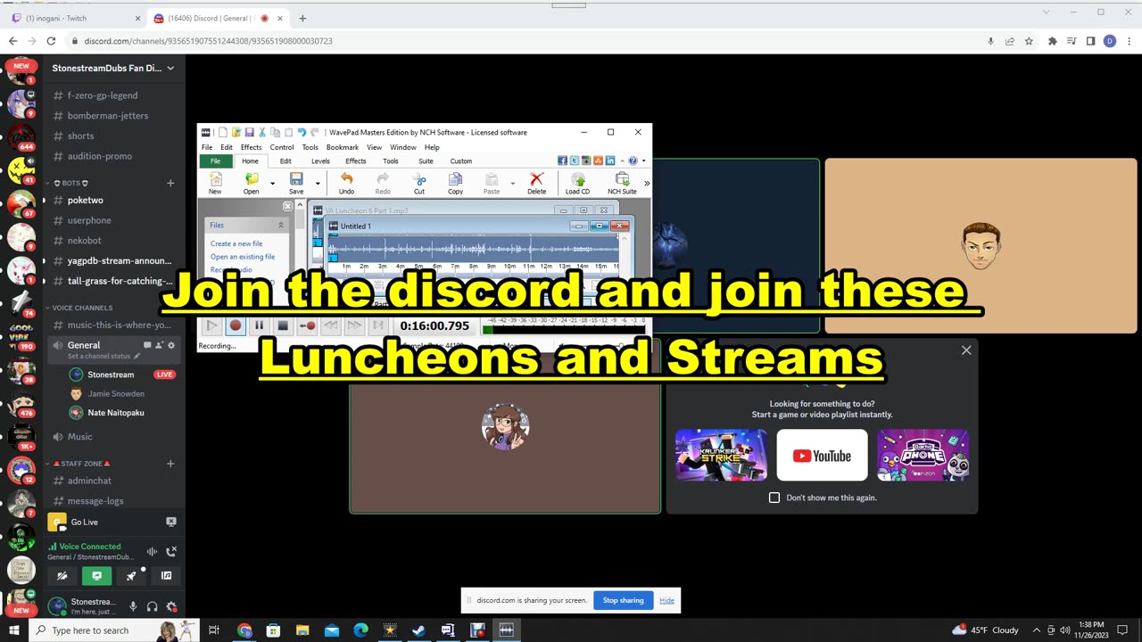The image size is (1142, 642).
Task: Click Facebook share icon in WavePad
Action: coord(563,160)
